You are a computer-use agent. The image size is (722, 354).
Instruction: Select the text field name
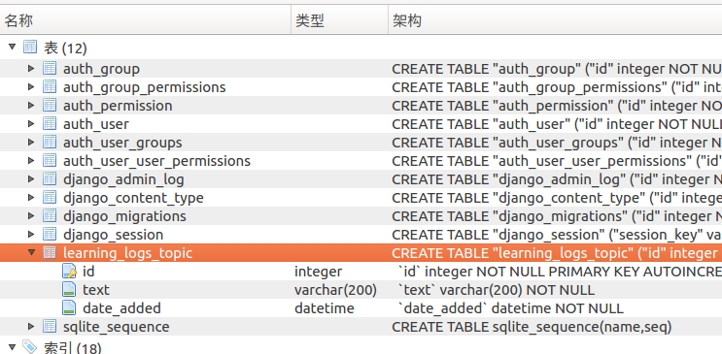[x=96, y=290]
